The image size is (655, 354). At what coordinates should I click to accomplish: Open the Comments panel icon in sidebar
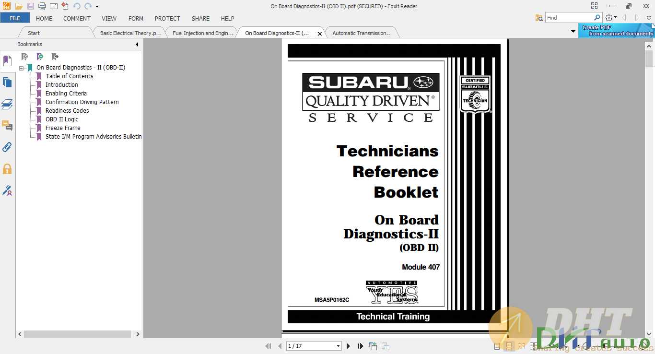(7, 126)
